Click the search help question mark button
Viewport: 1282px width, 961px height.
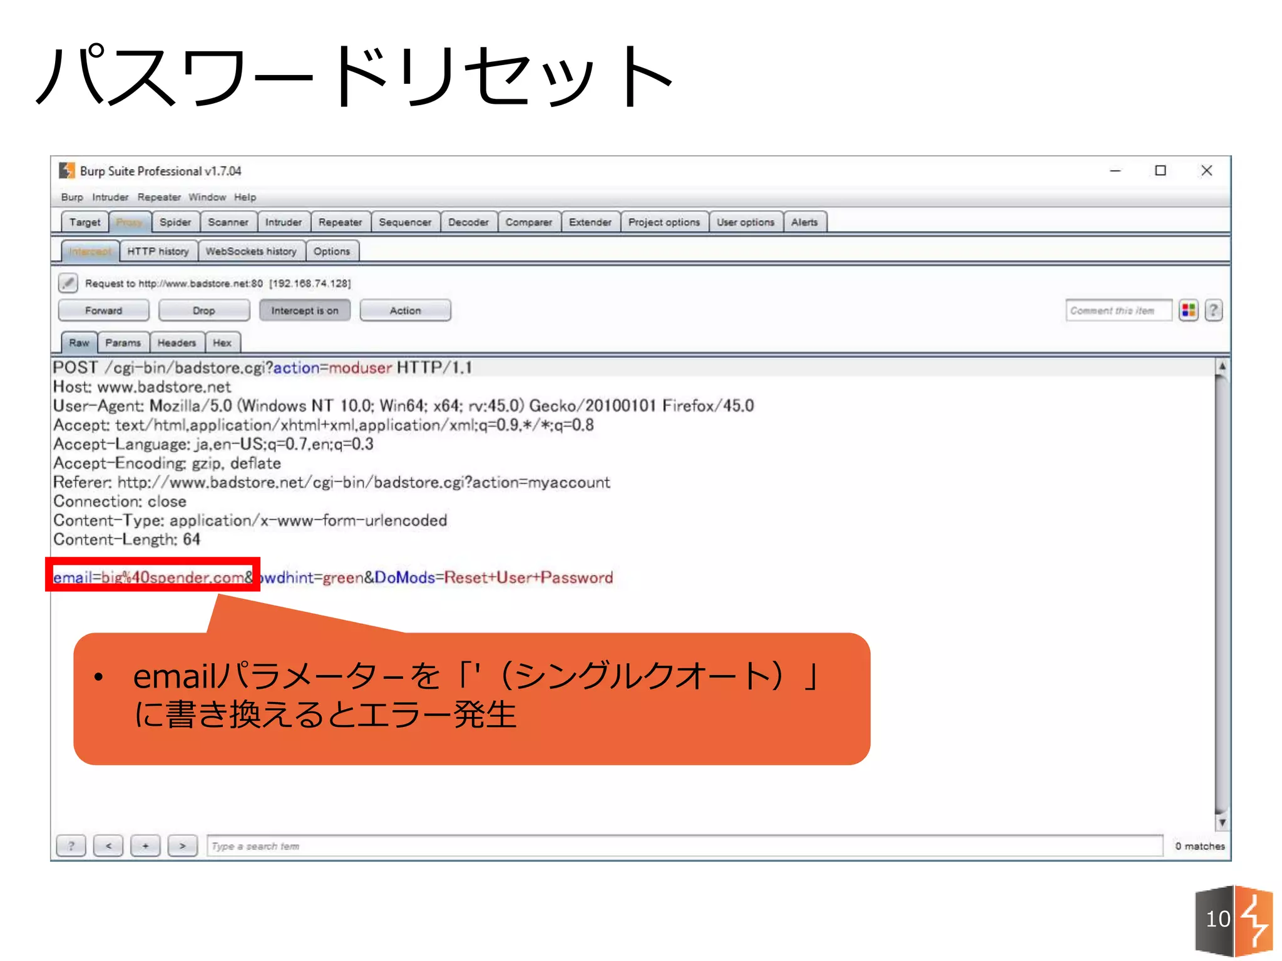pyautogui.click(x=71, y=846)
